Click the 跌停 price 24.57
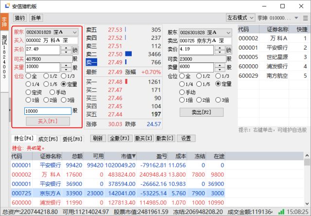This screenshot has width=311, height=216. coord(154,124)
